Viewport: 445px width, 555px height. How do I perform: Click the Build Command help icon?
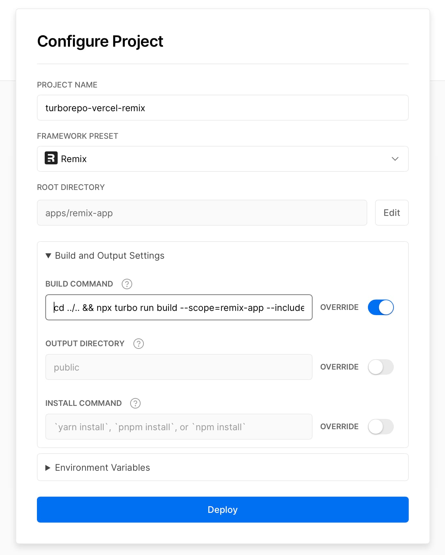(127, 284)
